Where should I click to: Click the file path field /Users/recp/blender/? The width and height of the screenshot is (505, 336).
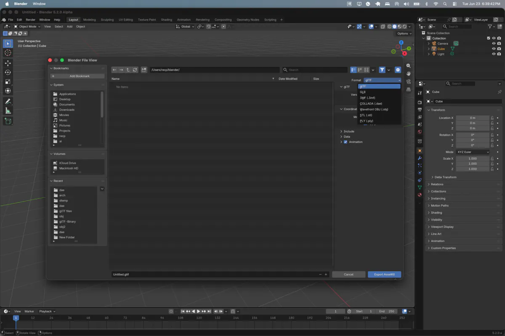214,70
